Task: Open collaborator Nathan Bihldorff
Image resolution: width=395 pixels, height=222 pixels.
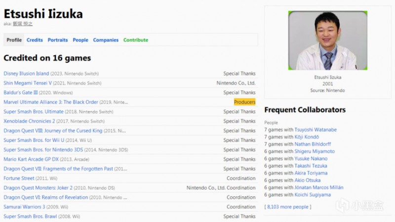Action: (313, 144)
